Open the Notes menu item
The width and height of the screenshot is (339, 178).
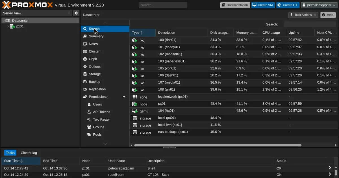(x=105, y=44)
